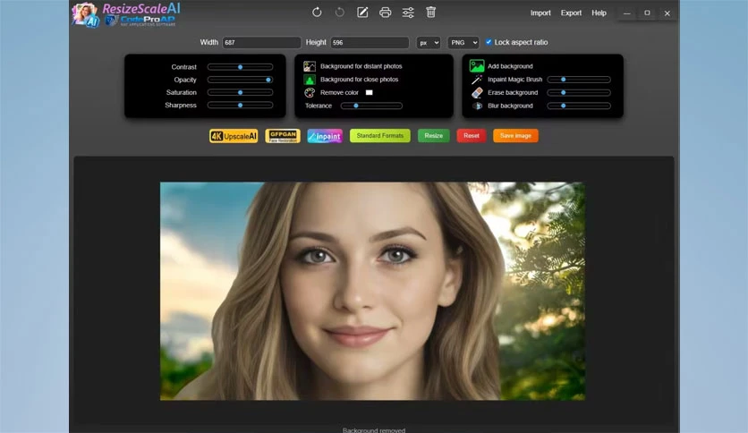
Task: Click the Sharpness slider
Action: click(x=240, y=105)
